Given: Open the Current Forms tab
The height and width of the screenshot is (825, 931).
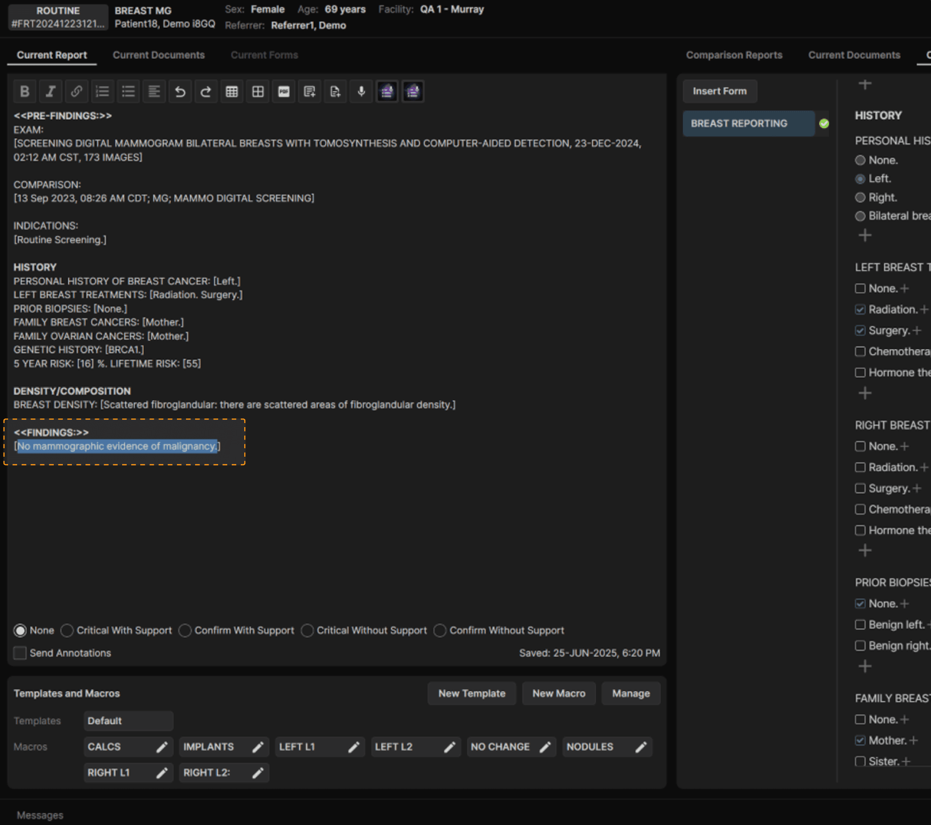Looking at the screenshot, I should tap(264, 55).
